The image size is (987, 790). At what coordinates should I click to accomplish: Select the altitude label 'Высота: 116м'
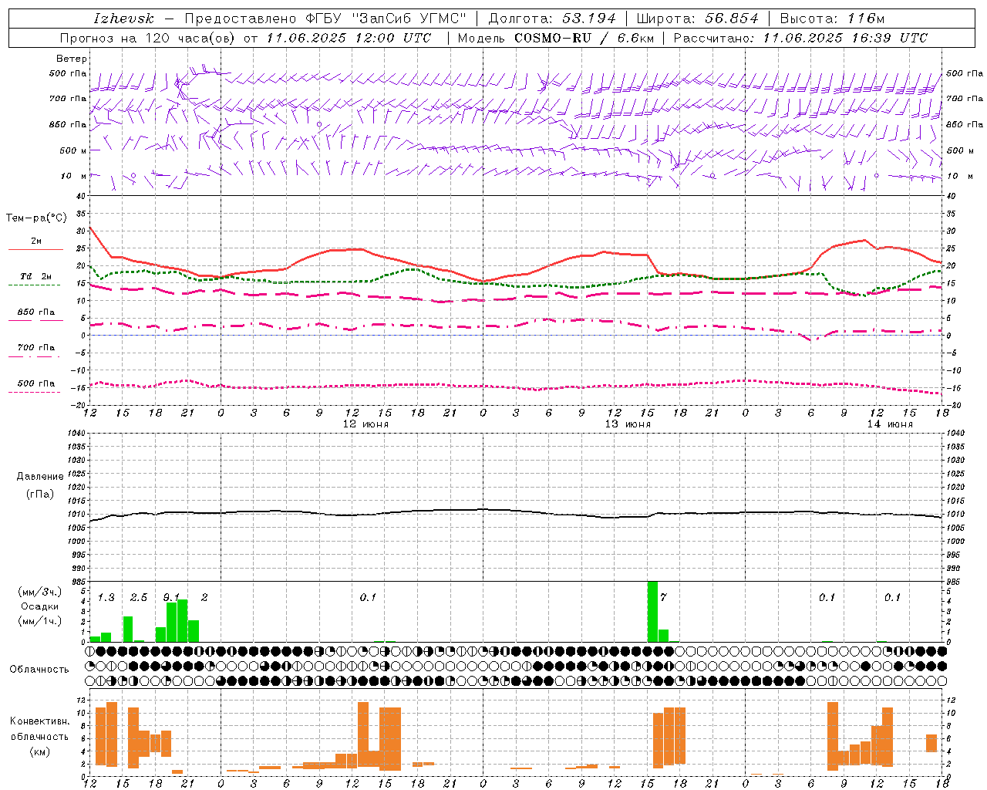[x=832, y=19]
